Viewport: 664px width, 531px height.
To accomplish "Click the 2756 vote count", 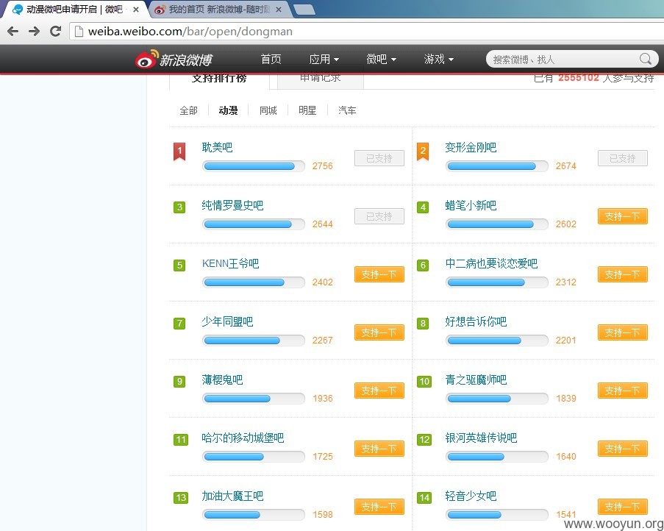I will (x=323, y=166).
